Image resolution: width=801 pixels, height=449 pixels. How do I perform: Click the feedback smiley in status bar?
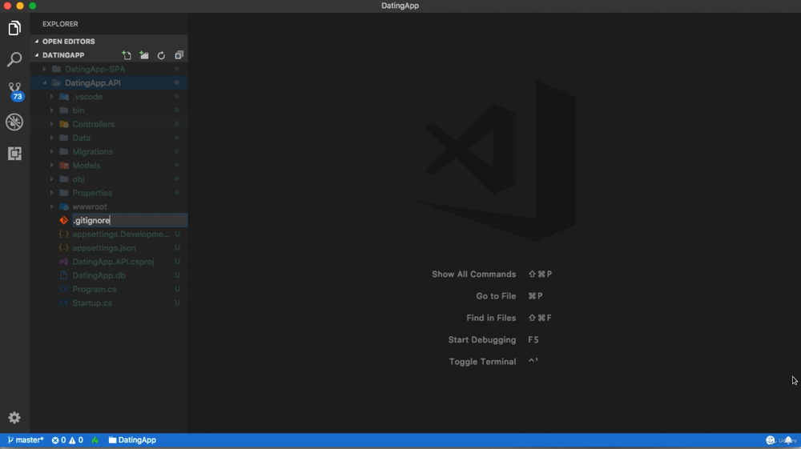(771, 440)
